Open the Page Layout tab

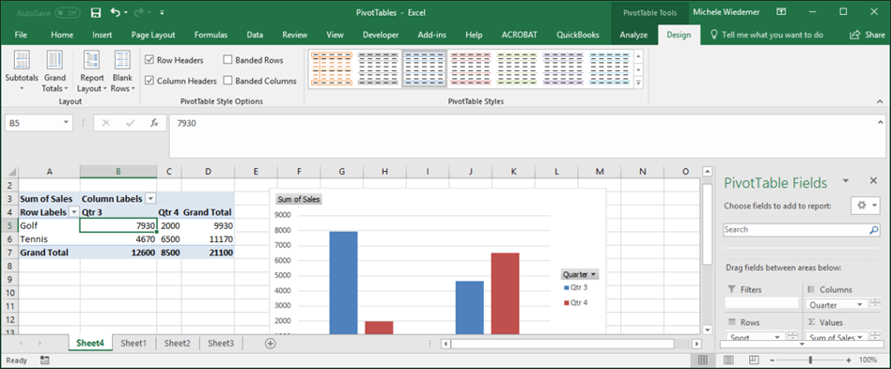click(x=153, y=35)
